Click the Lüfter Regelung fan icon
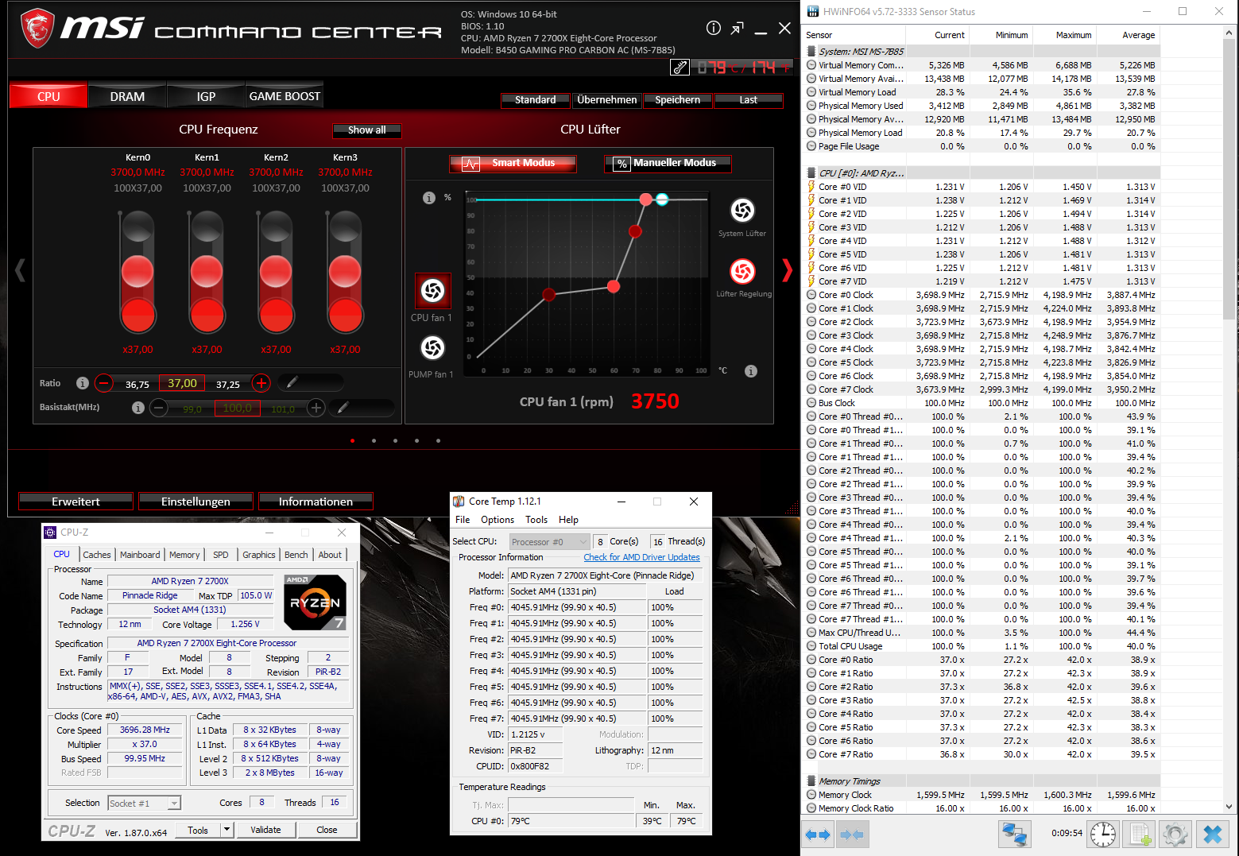Viewport: 1239px width, 856px height. 742,272
